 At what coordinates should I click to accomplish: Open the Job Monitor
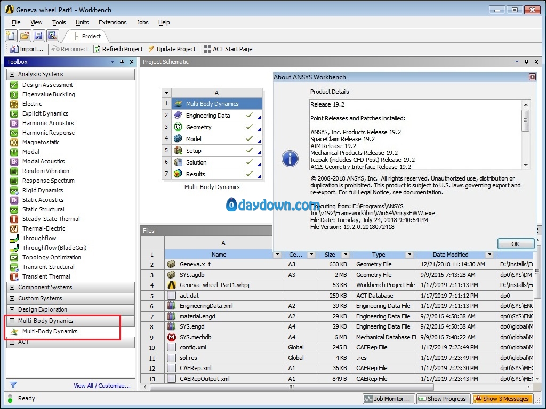[x=389, y=399]
